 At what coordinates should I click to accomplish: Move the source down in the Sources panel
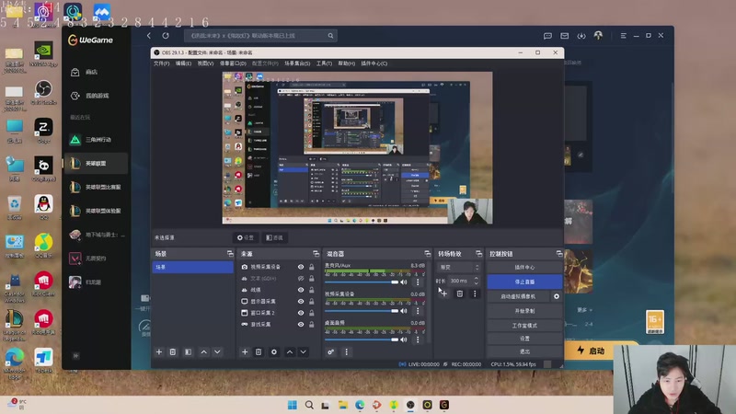point(304,351)
